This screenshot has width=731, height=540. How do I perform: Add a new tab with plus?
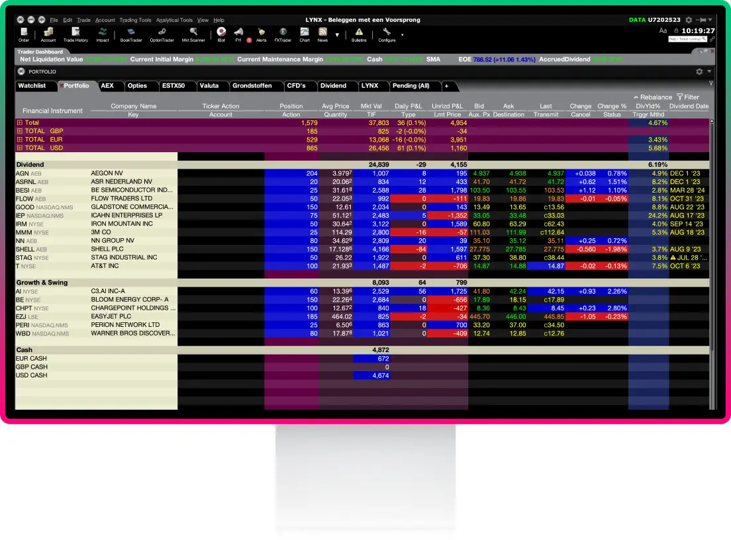(447, 86)
